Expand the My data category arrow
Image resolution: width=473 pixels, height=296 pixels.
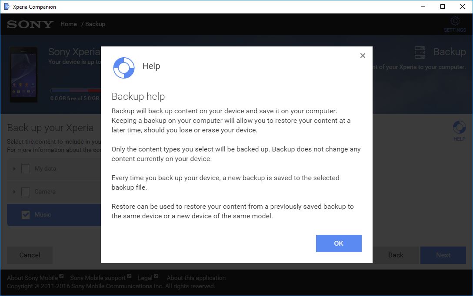tap(14, 169)
